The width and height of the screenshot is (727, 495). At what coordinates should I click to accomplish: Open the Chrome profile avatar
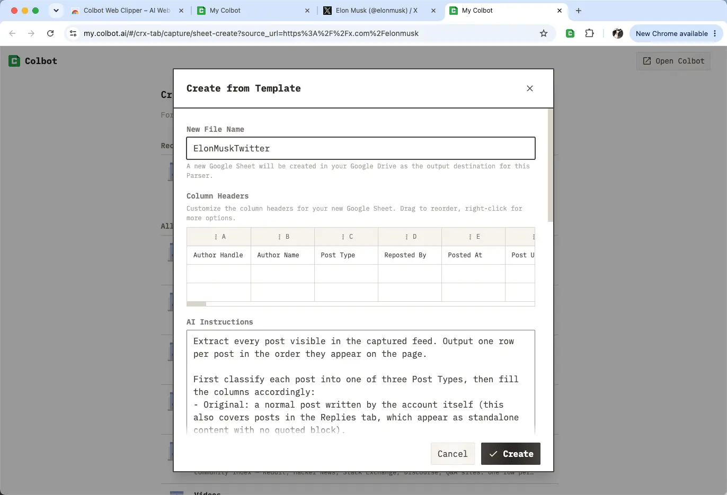(618, 33)
